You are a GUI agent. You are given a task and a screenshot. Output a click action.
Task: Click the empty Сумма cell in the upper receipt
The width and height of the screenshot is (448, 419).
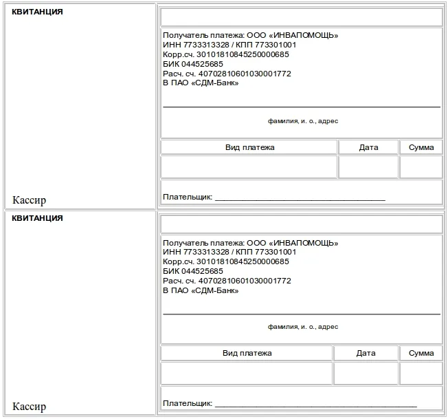[x=421, y=167]
